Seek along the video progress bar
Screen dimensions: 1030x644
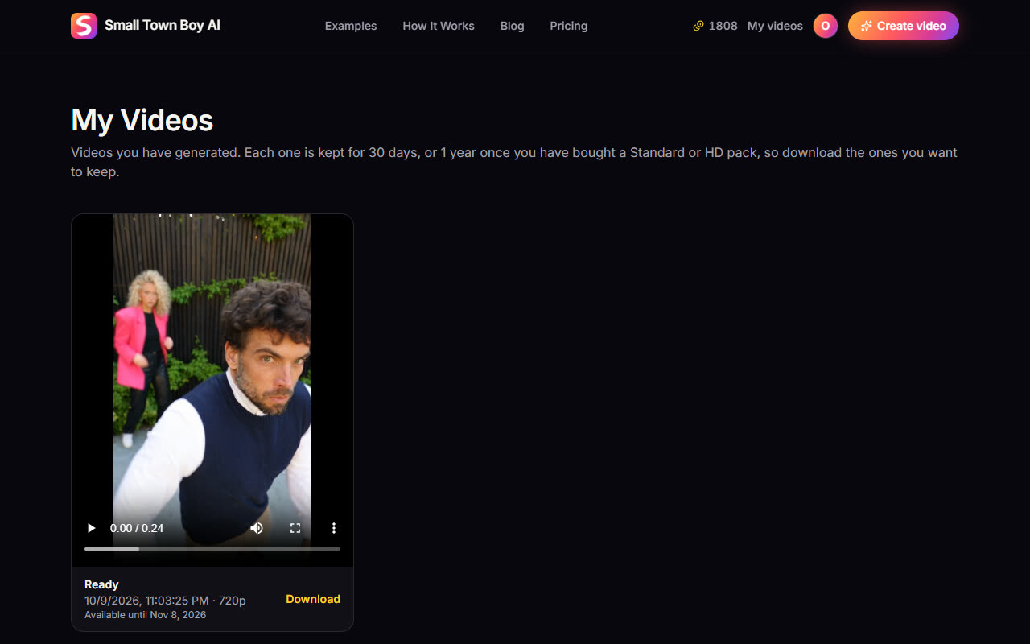212,549
